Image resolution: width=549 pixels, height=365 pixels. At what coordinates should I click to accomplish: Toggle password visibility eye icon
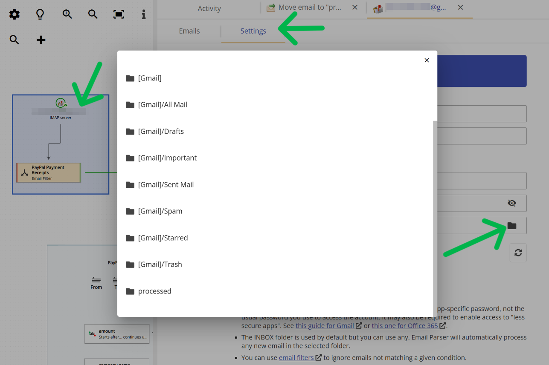pyautogui.click(x=511, y=203)
